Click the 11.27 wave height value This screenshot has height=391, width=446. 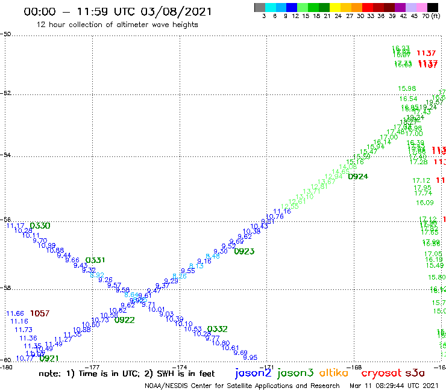coord(63,339)
